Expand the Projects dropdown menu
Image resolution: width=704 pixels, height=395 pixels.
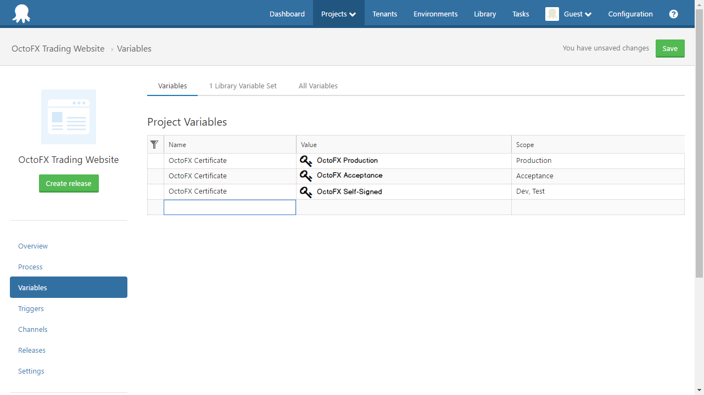338,14
